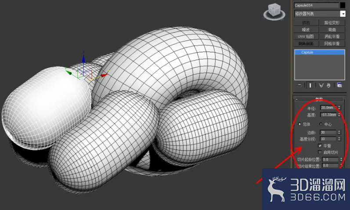
Task: Toggle show end result icon
Action: click(x=310, y=85)
